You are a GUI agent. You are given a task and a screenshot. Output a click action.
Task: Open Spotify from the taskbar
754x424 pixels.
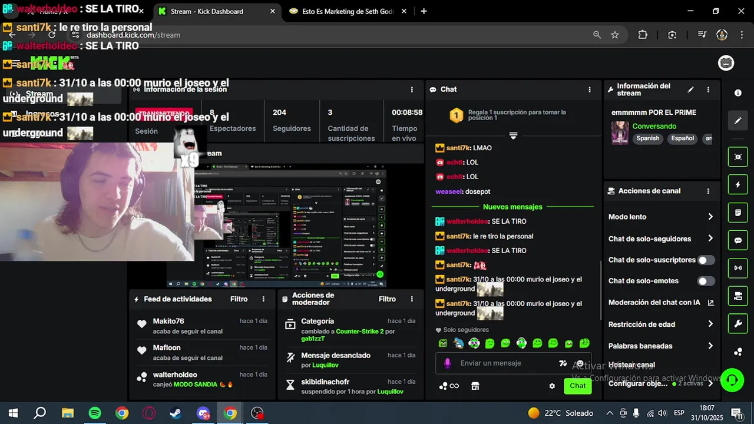[x=94, y=413]
